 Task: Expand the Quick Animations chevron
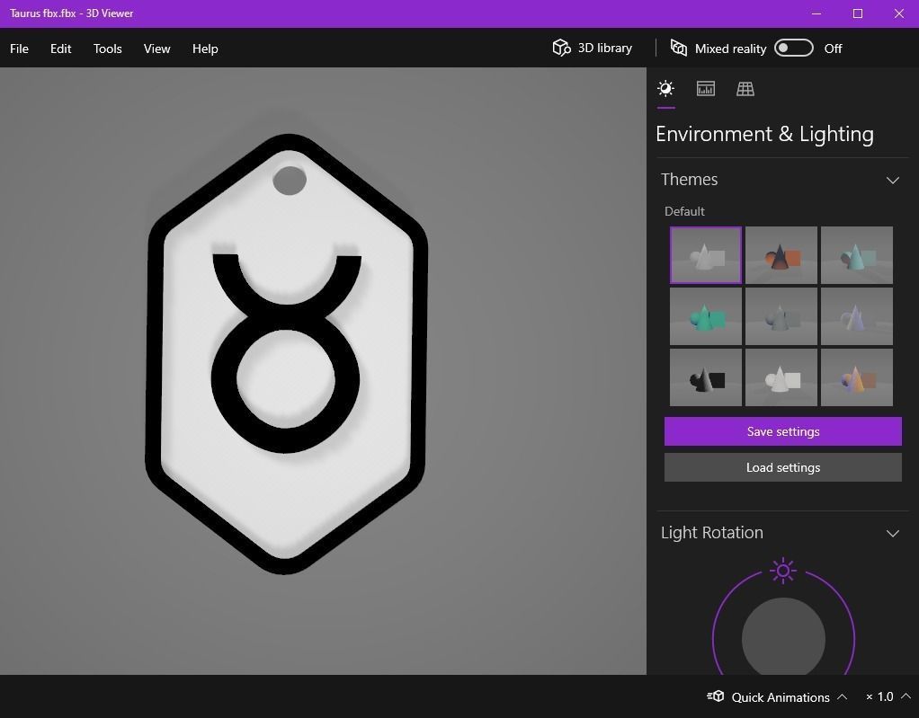(x=843, y=696)
